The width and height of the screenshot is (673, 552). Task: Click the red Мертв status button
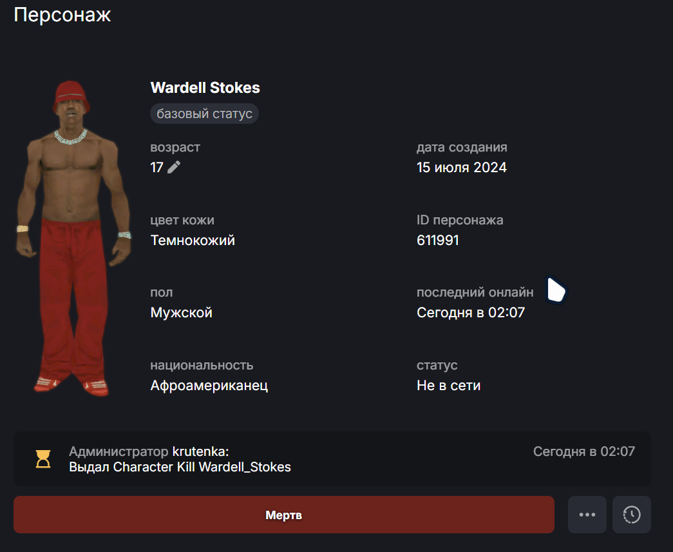[284, 515]
